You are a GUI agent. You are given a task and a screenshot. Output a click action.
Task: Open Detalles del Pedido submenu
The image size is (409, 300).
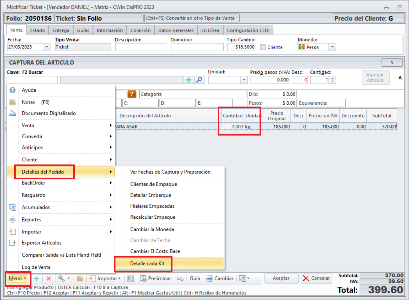tap(60, 172)
